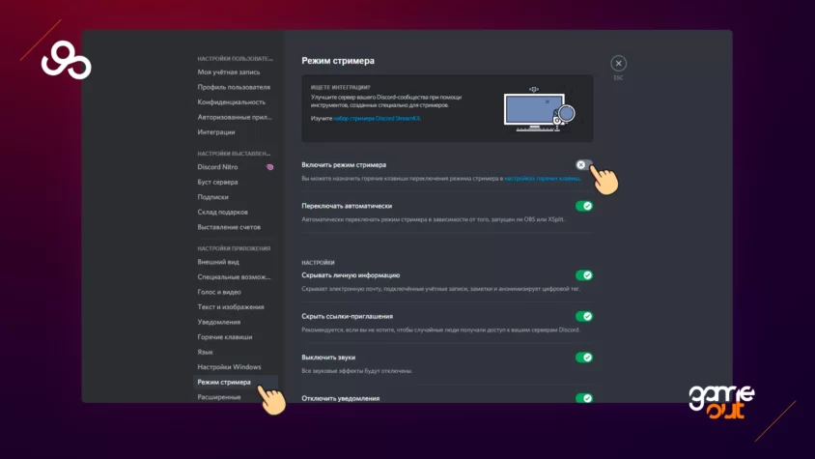Click the Выключить звуки label
This screenshot has height=459, width=815.
(328, 358)
